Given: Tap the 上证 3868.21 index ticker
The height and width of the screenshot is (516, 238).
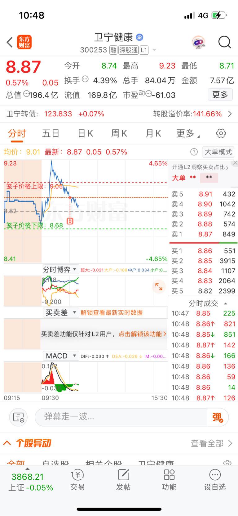Looking at the screenshot, I should (x=31, y=482).
